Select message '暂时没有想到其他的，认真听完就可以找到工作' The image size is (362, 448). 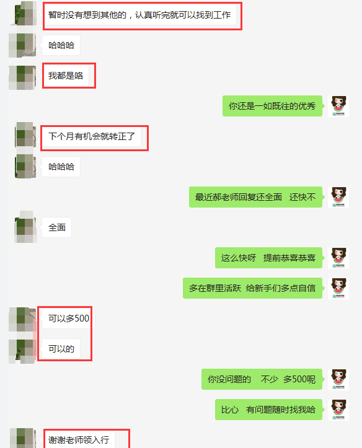139,15
